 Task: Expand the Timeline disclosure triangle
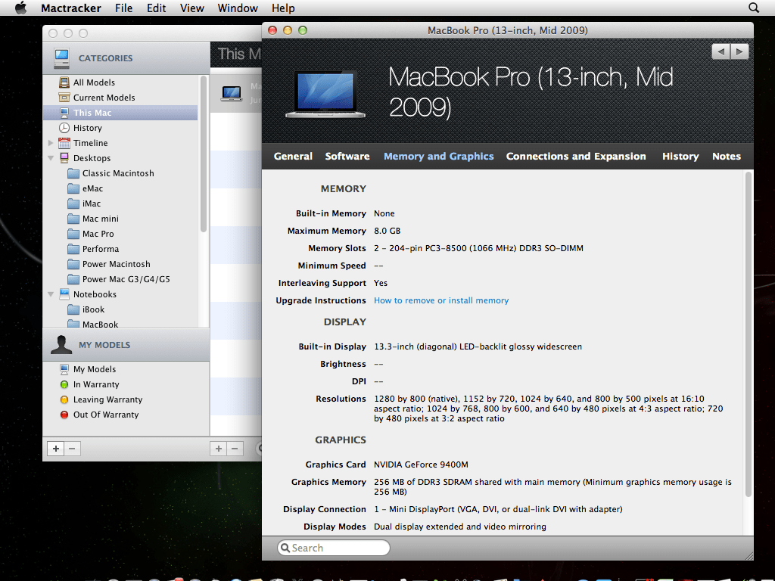pos(51,143)
